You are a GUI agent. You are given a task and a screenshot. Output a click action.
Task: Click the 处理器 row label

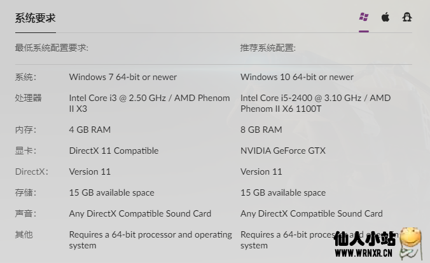[28, 98]
